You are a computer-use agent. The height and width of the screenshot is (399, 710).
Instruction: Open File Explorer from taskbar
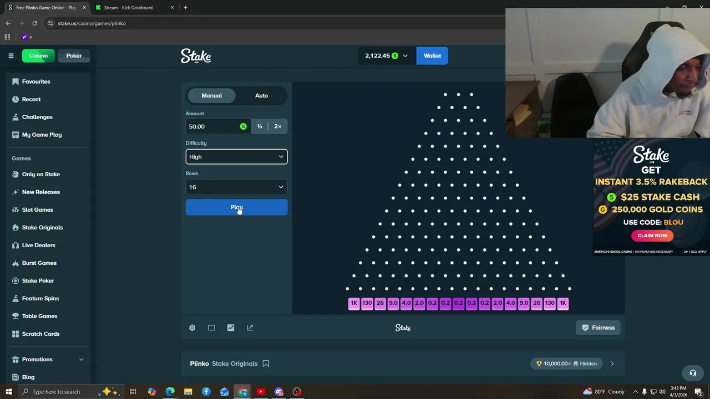[188, 392]
